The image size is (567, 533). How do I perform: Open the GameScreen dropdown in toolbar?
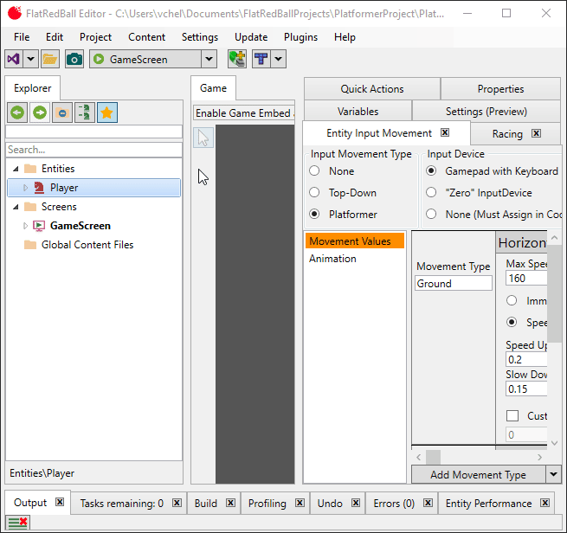[x=209, y=59]
